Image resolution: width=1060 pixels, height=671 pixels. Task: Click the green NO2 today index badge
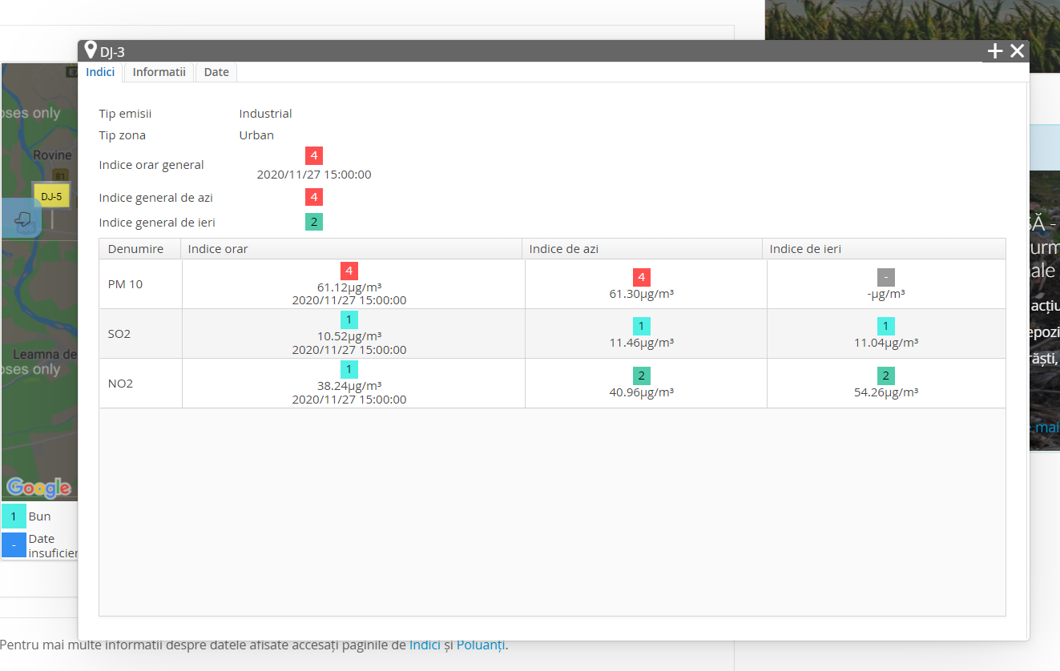click(x=641, y=376)
